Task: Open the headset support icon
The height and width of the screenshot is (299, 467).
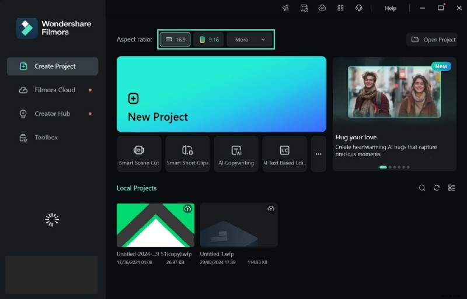Action: point(358,8)
